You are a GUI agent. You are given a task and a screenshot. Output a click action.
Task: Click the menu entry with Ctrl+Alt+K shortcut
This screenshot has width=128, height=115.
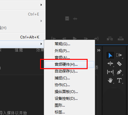point(22,37)
